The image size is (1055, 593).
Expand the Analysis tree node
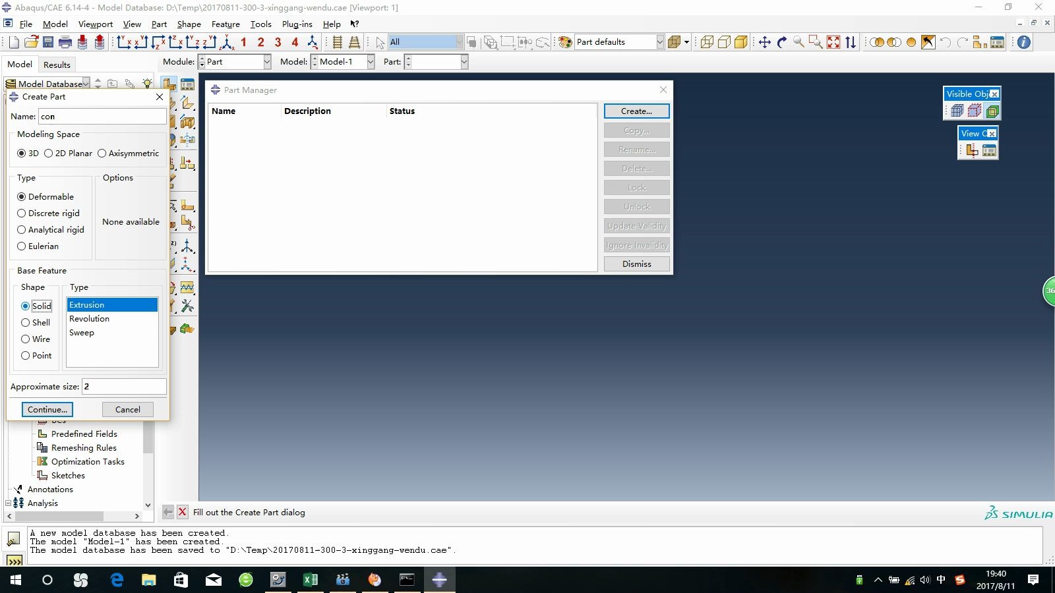pyautogui.click(x=9, y=503)
